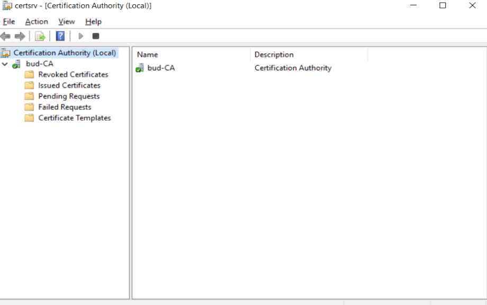
Task: Click the Certification Authority root node icon
Action: point(6,53)
